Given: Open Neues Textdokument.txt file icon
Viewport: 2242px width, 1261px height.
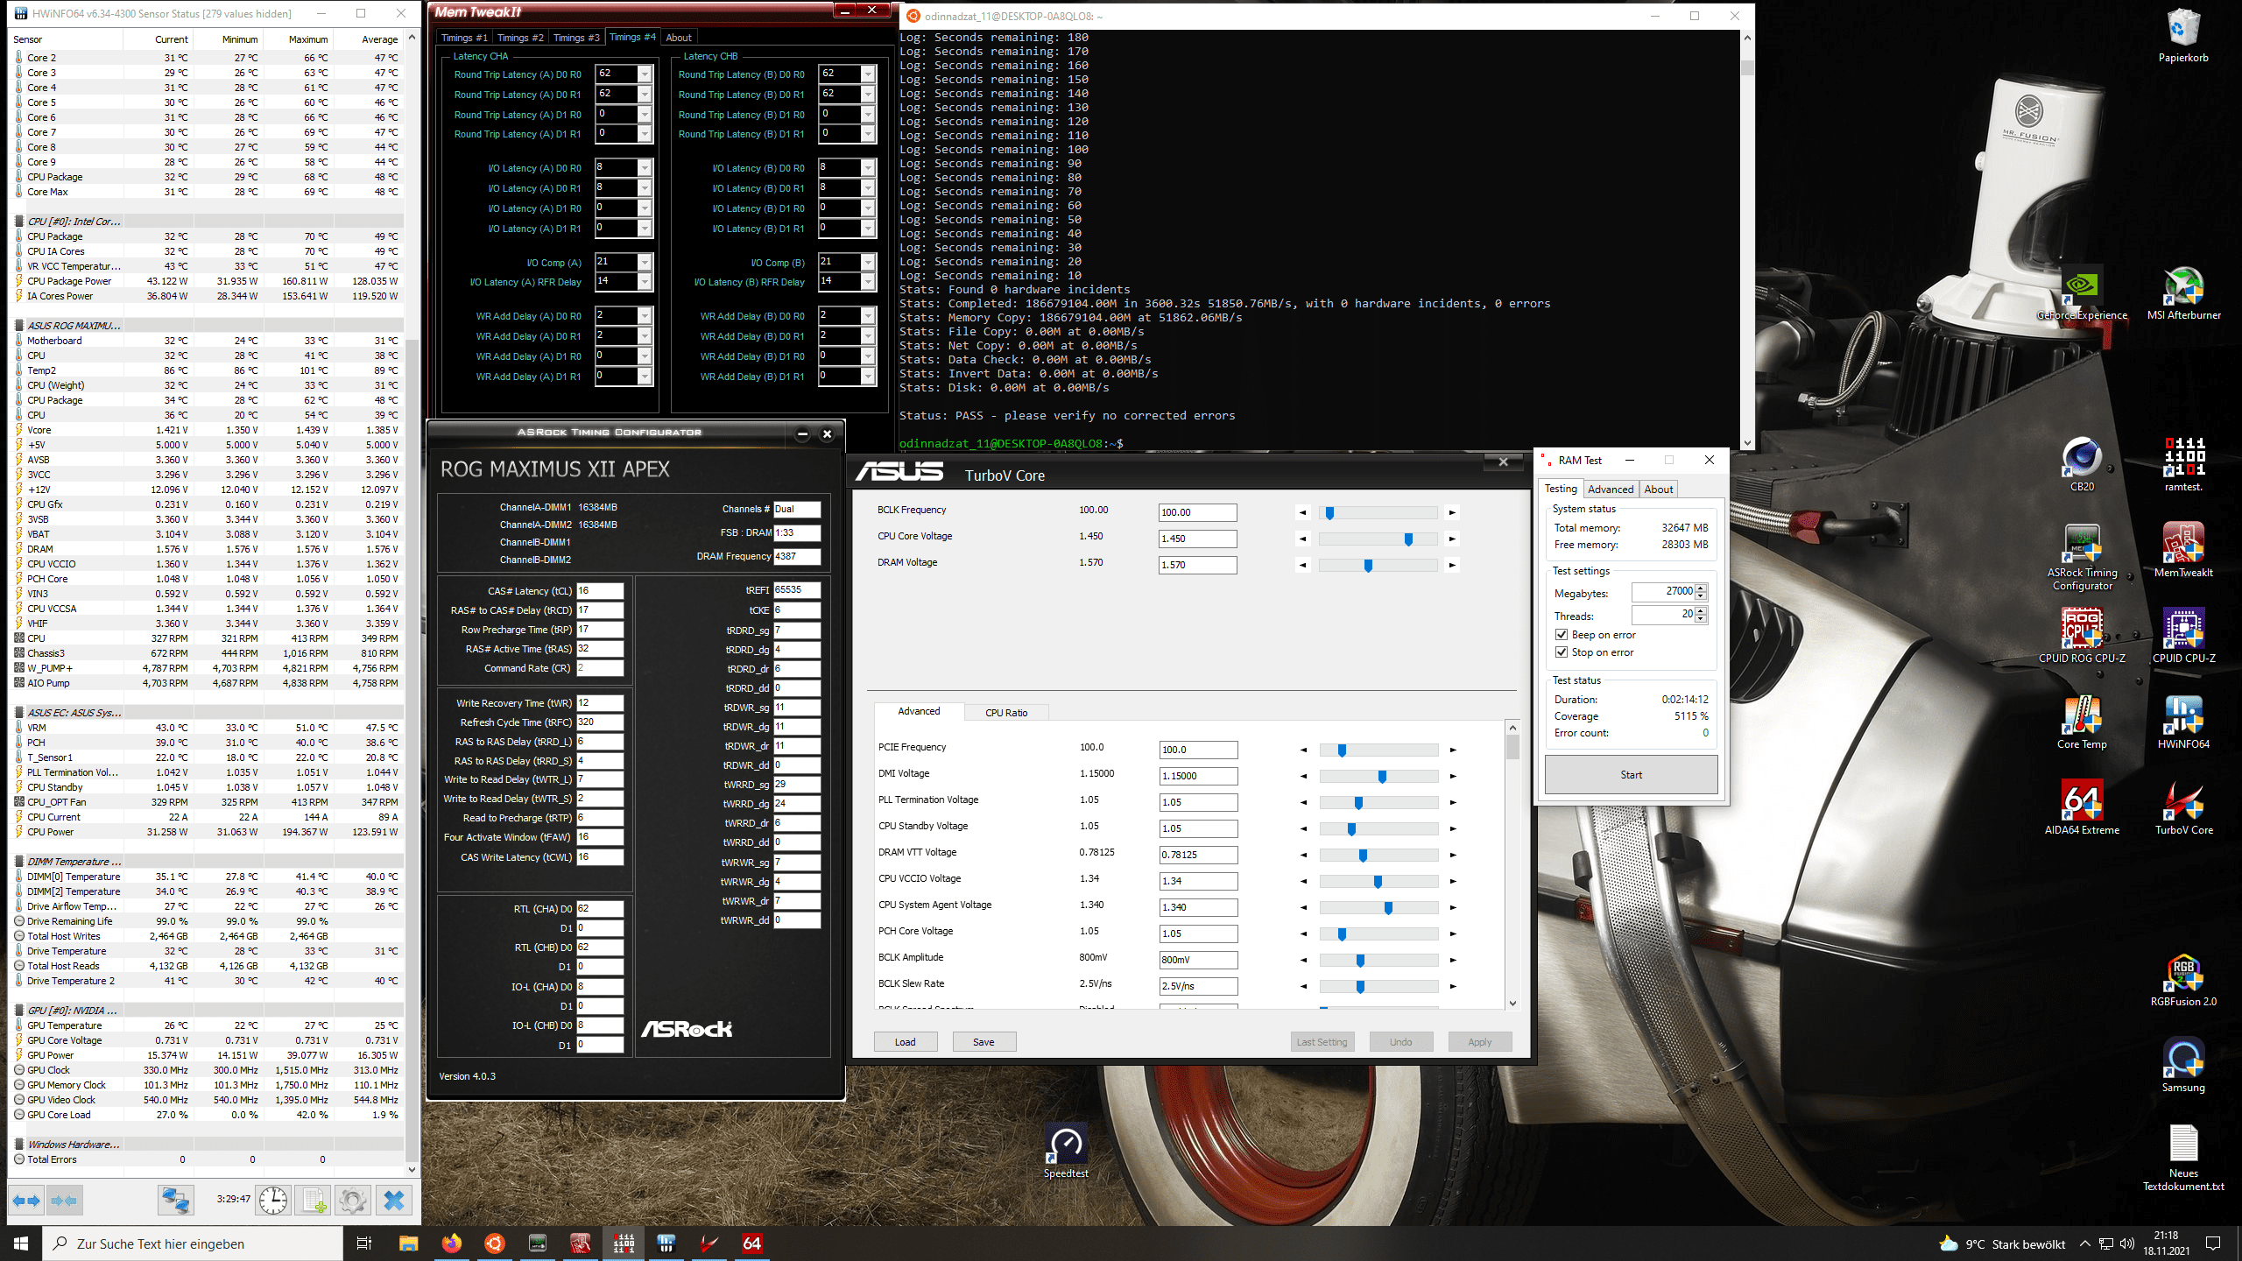Looking at the screenshot, I should (x=2183, y=1158).
